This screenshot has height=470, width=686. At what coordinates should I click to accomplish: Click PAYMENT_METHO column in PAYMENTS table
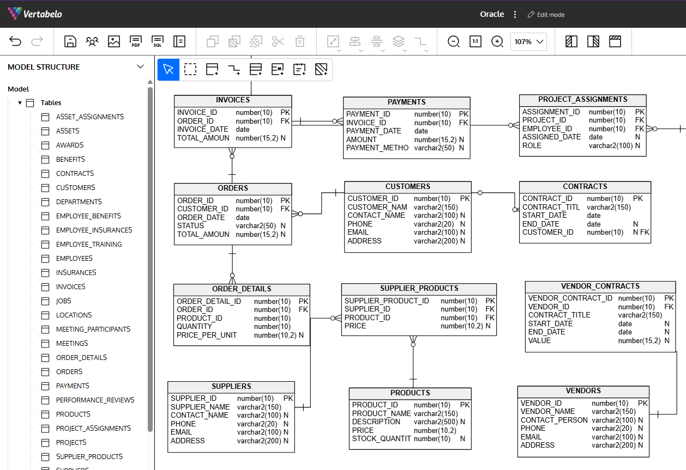click(377, 148)
